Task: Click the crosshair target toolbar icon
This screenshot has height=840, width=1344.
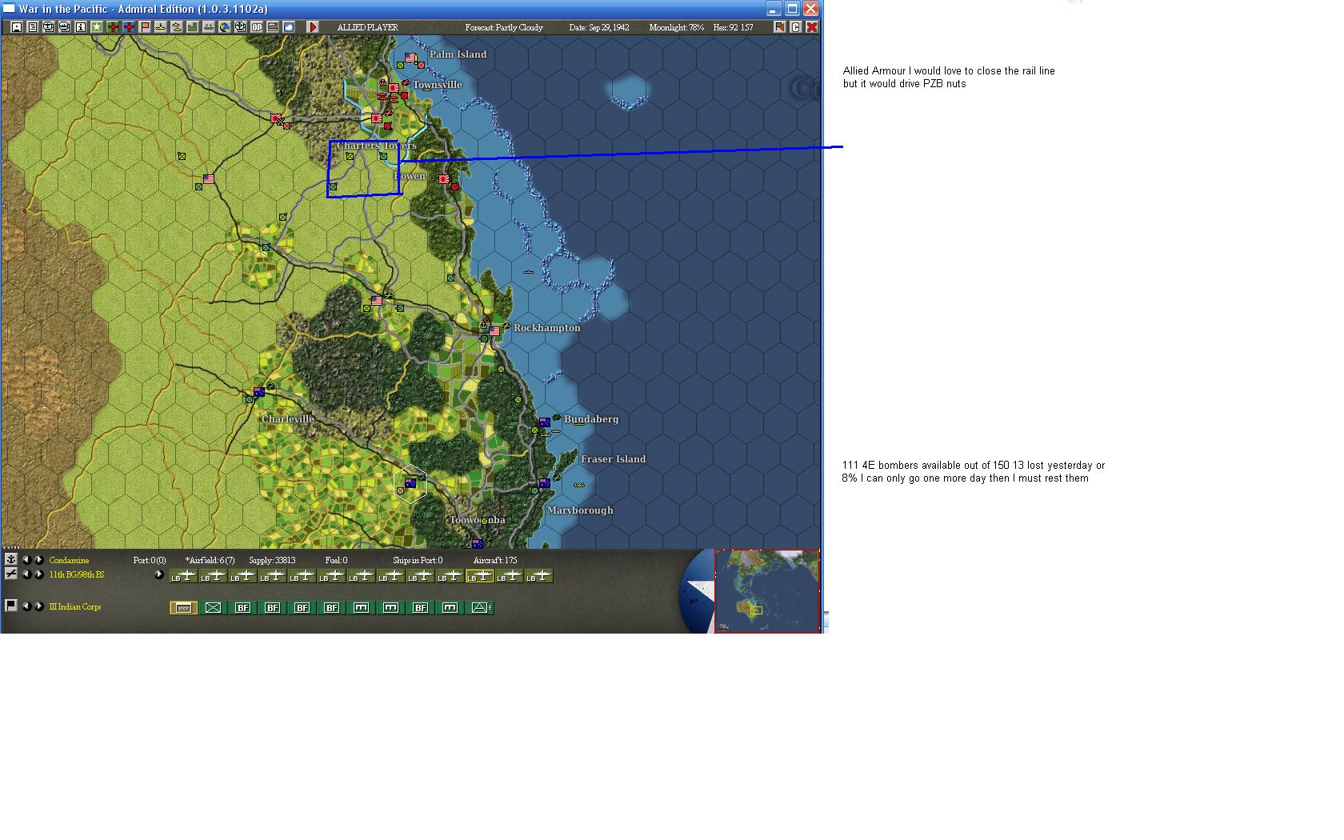Action: [240, 27]
